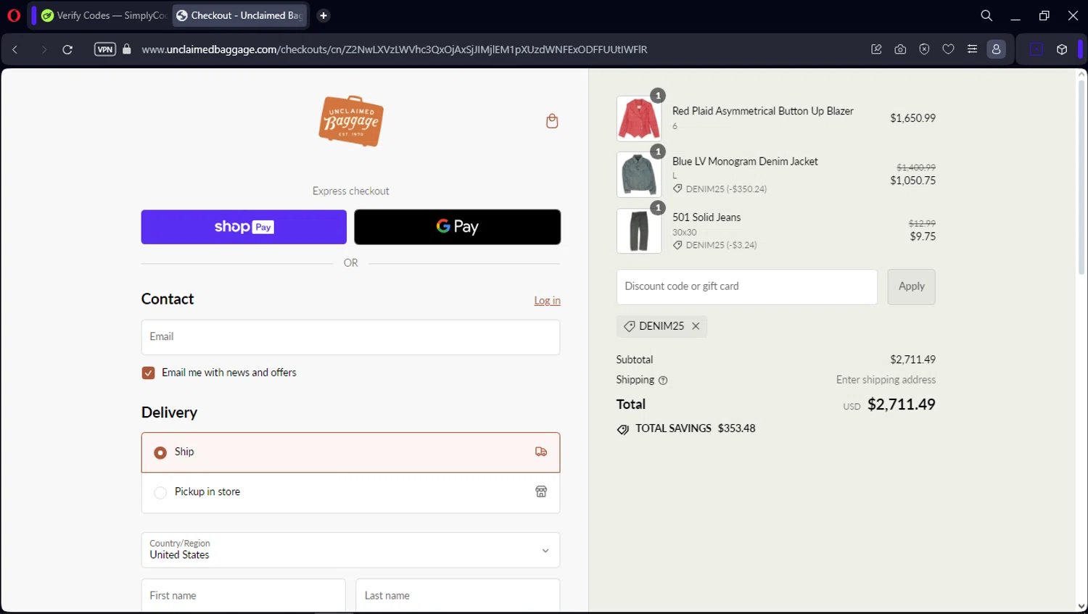The width and height of the screenshot is (1088, 614).
Task: Pay with the Google Pay button
Action: pos(458,227)
